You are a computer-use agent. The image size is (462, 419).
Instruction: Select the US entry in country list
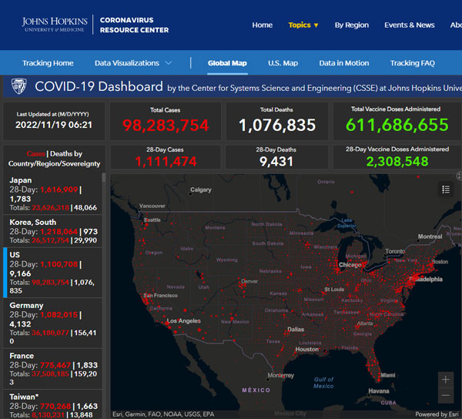(x=52, y=272)
